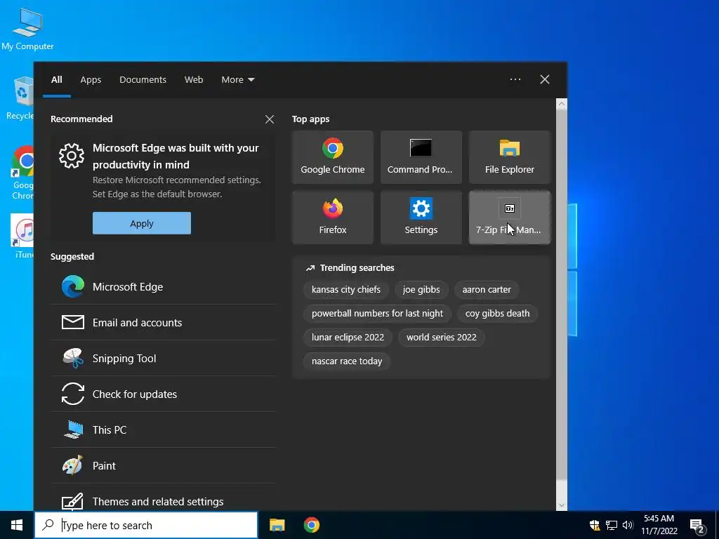Apply recommended Edge settings

click(x=142, y=223)
